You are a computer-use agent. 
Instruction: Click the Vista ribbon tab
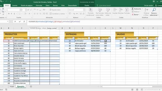[x=63, y=6]
